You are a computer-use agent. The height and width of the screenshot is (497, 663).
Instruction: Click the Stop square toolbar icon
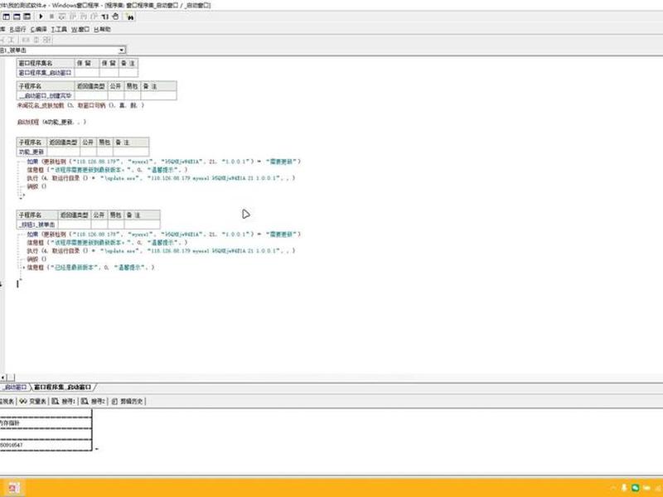(51, 17)
